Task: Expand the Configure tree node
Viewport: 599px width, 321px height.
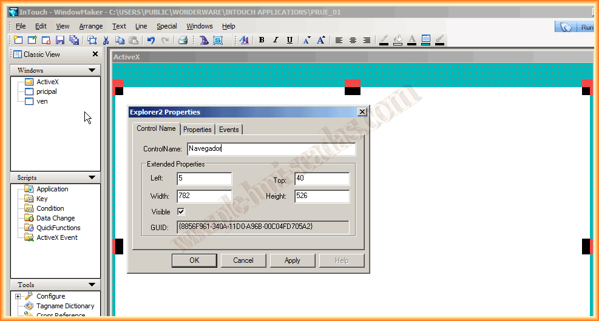Action: coord(18,296)
